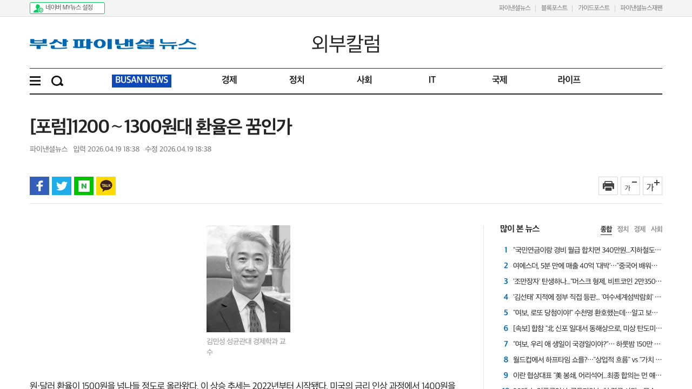Share article via KakaoTalk
The width and height of the screenshot is (692, 389).
click(106, 186)
